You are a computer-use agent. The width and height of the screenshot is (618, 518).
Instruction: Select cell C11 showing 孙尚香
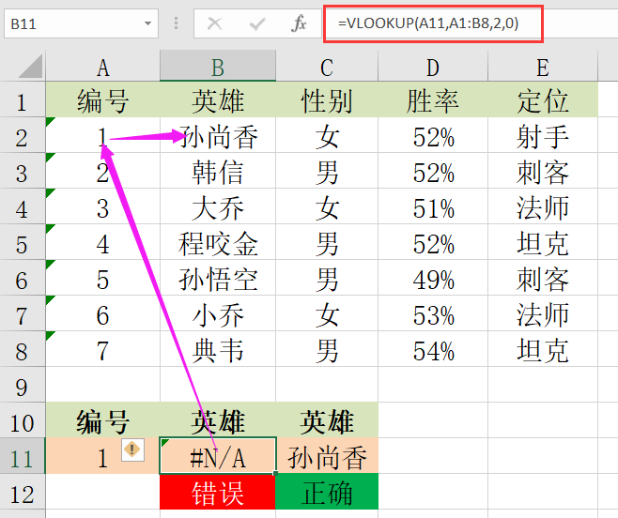tap(327, 456)
